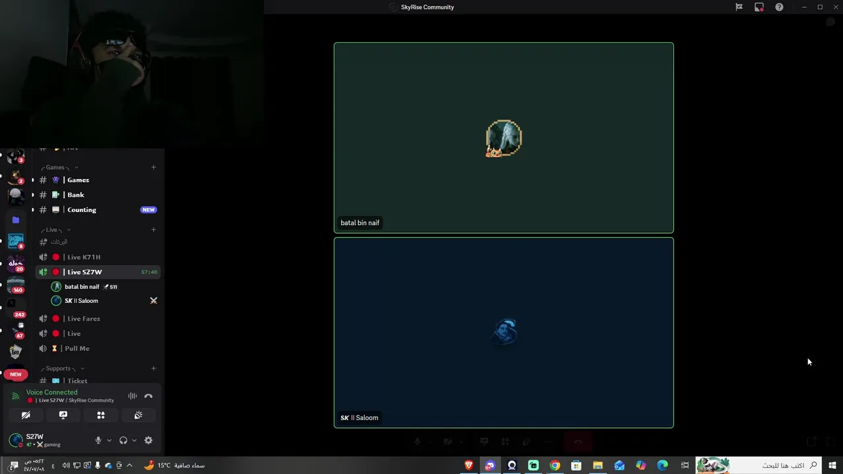This screenshot has width=843, height=474.
Task: Deafen with the headphones icon
Action: point(123,440)
